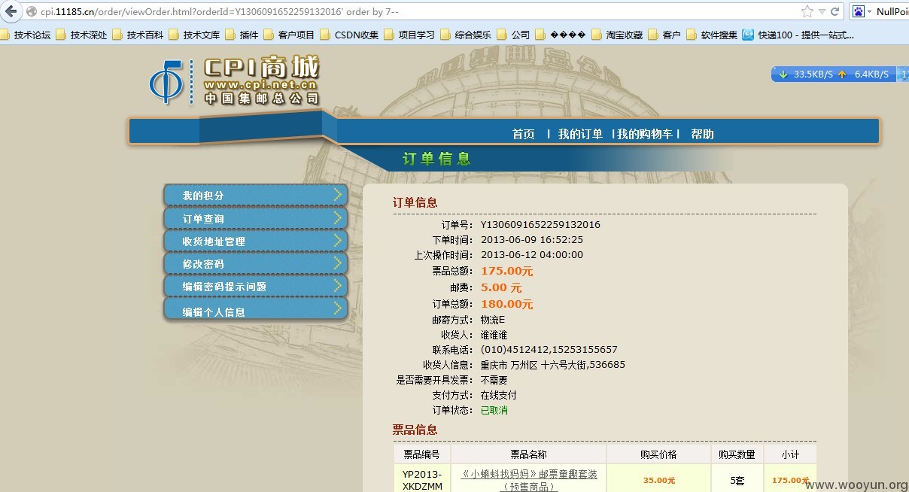Click the chevron on 订单查询 row
Viewport: 909px width, 492px height.
click(x=337, y=218)
